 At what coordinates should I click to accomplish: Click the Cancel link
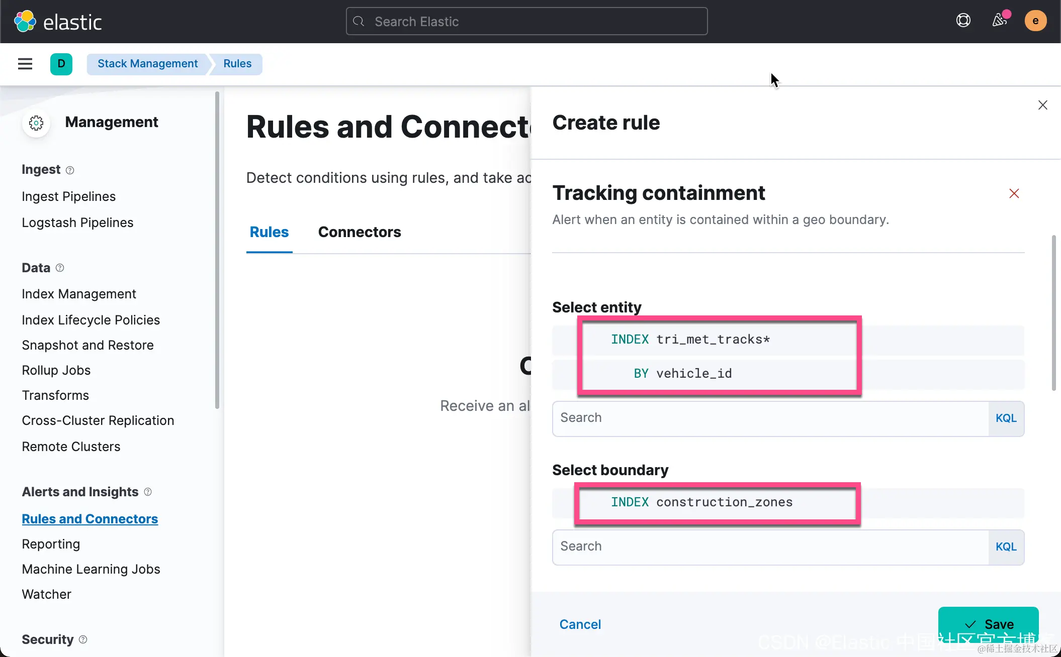point(580,624)
